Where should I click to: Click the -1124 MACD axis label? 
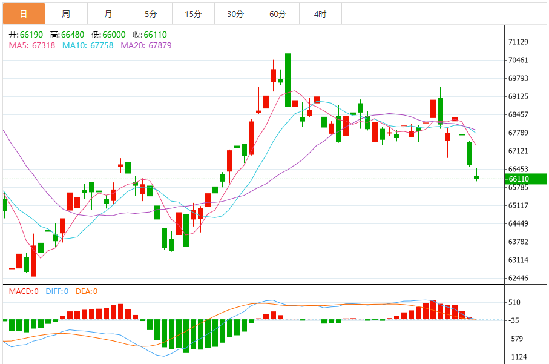(517, 357)
